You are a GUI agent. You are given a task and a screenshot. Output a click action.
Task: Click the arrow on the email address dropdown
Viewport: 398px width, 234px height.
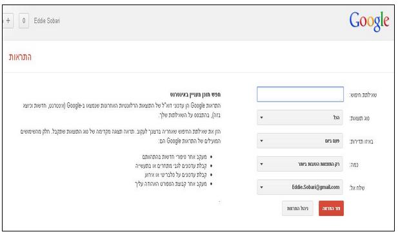[261, 188]
